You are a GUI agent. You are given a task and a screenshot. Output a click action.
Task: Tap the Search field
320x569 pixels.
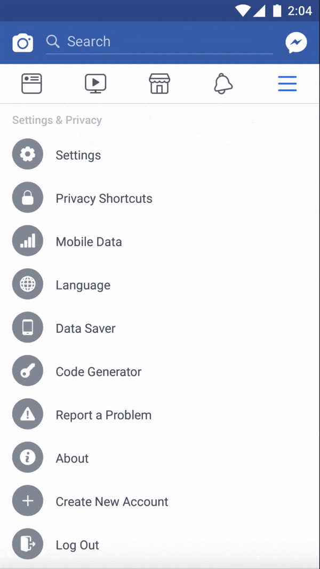[x=159, y=42]
